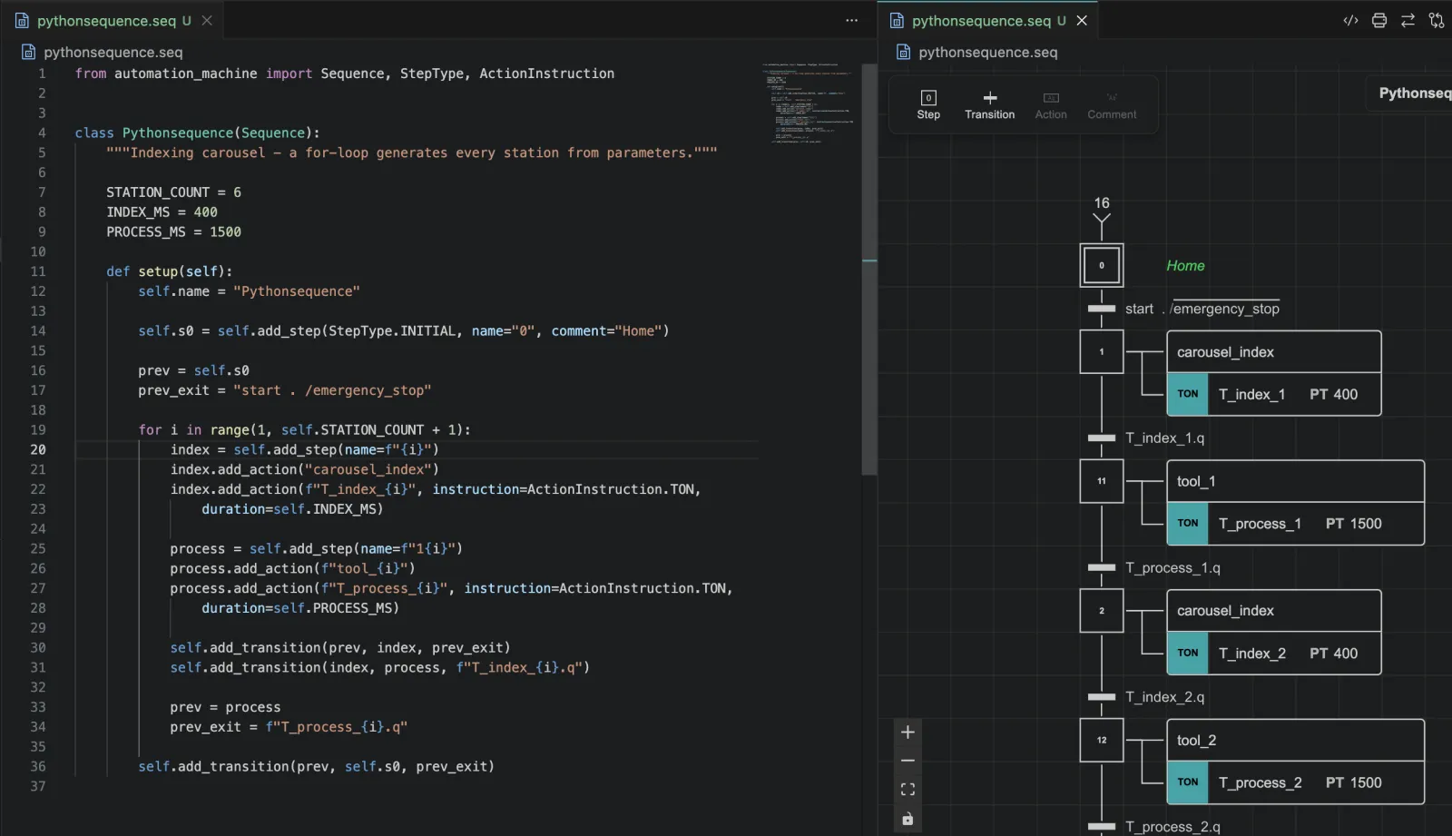The height and width of the screenshot is (836, 1452).
Task: Click the swap arrows icon in right editor
Action: point(1408,20)
